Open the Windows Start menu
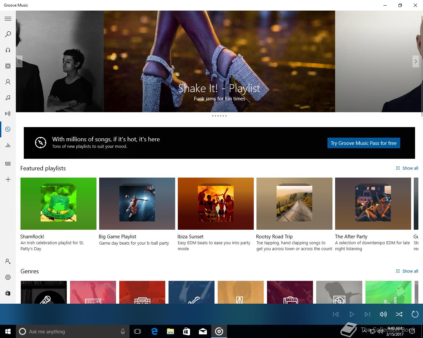The image size is (423, 338). point(8,331)
